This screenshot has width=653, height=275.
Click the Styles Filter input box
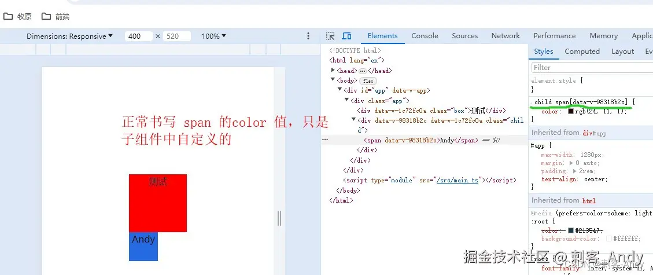pos(592,68)
